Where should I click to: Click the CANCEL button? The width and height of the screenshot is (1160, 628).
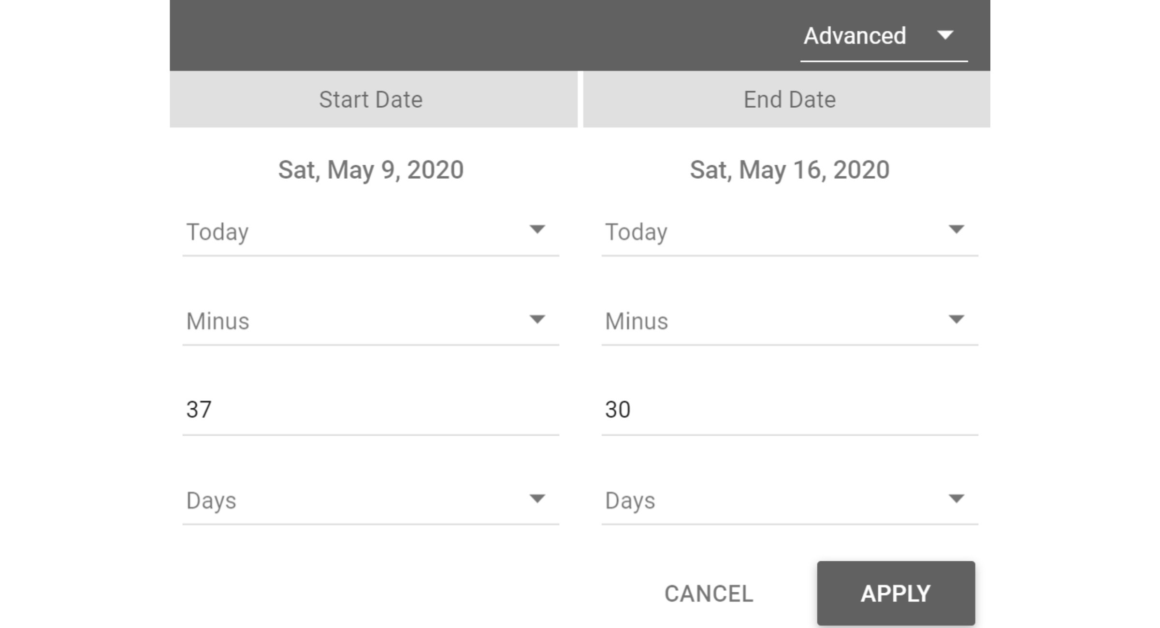coord(709,594)
